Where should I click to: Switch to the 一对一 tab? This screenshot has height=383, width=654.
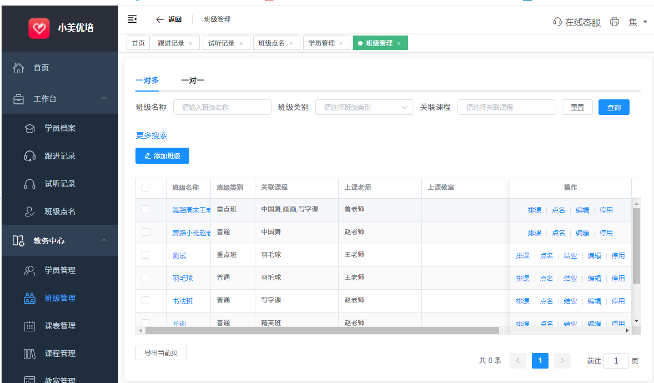tap(193, 80)
